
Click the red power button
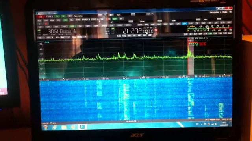[x=41, y=16]
